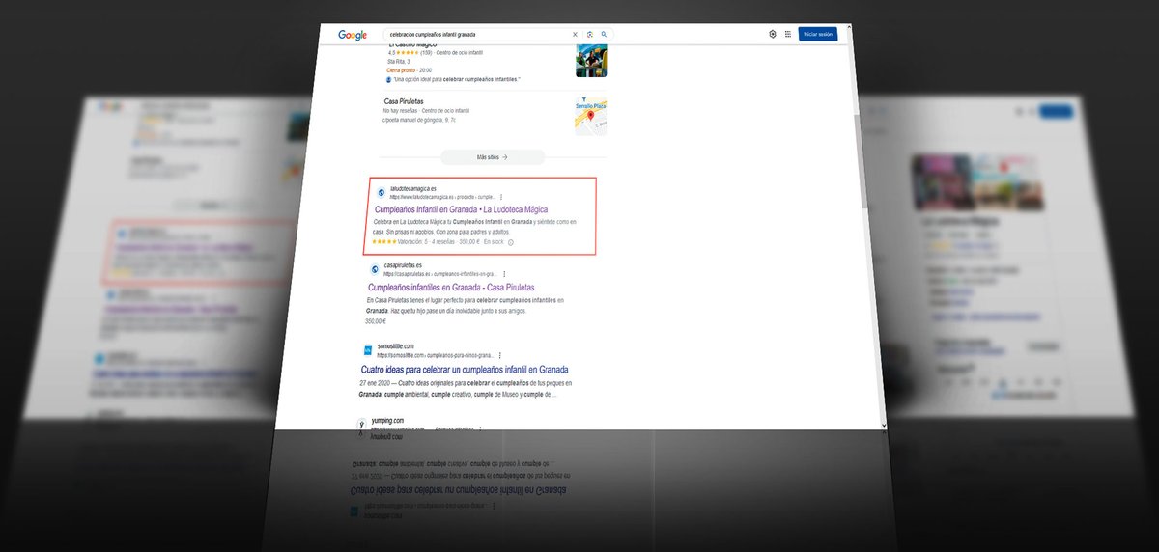Click the somoslittle.com favicon

point(369,349)
